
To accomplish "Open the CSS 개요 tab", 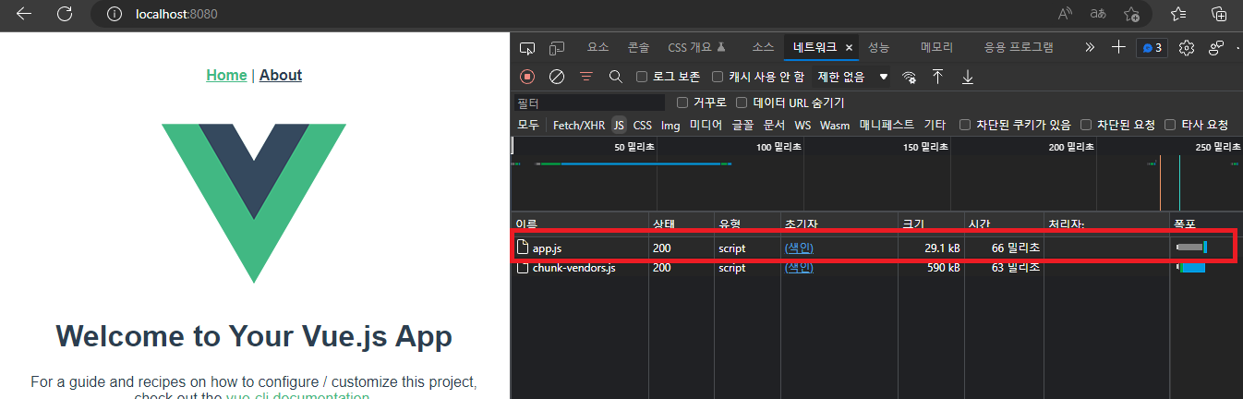I will click(697, 47).
